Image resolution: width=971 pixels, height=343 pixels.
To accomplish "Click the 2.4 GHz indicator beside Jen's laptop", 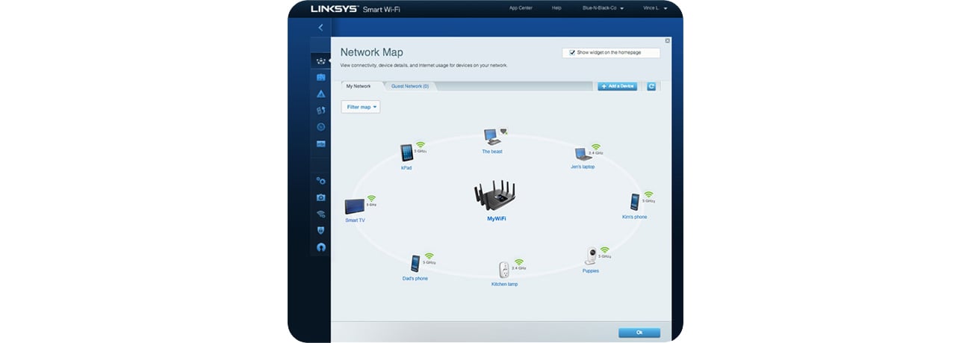I will point(595,149).
